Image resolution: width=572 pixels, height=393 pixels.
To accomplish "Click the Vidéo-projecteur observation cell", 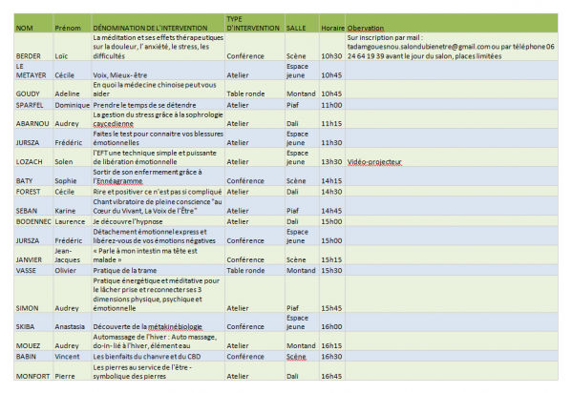I will click(x=452, y=157).
